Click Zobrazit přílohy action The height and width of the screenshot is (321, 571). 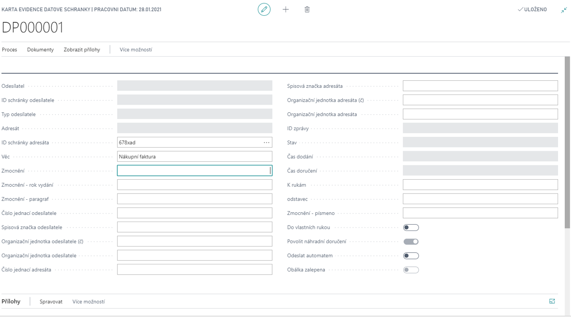tap(82, 49)
